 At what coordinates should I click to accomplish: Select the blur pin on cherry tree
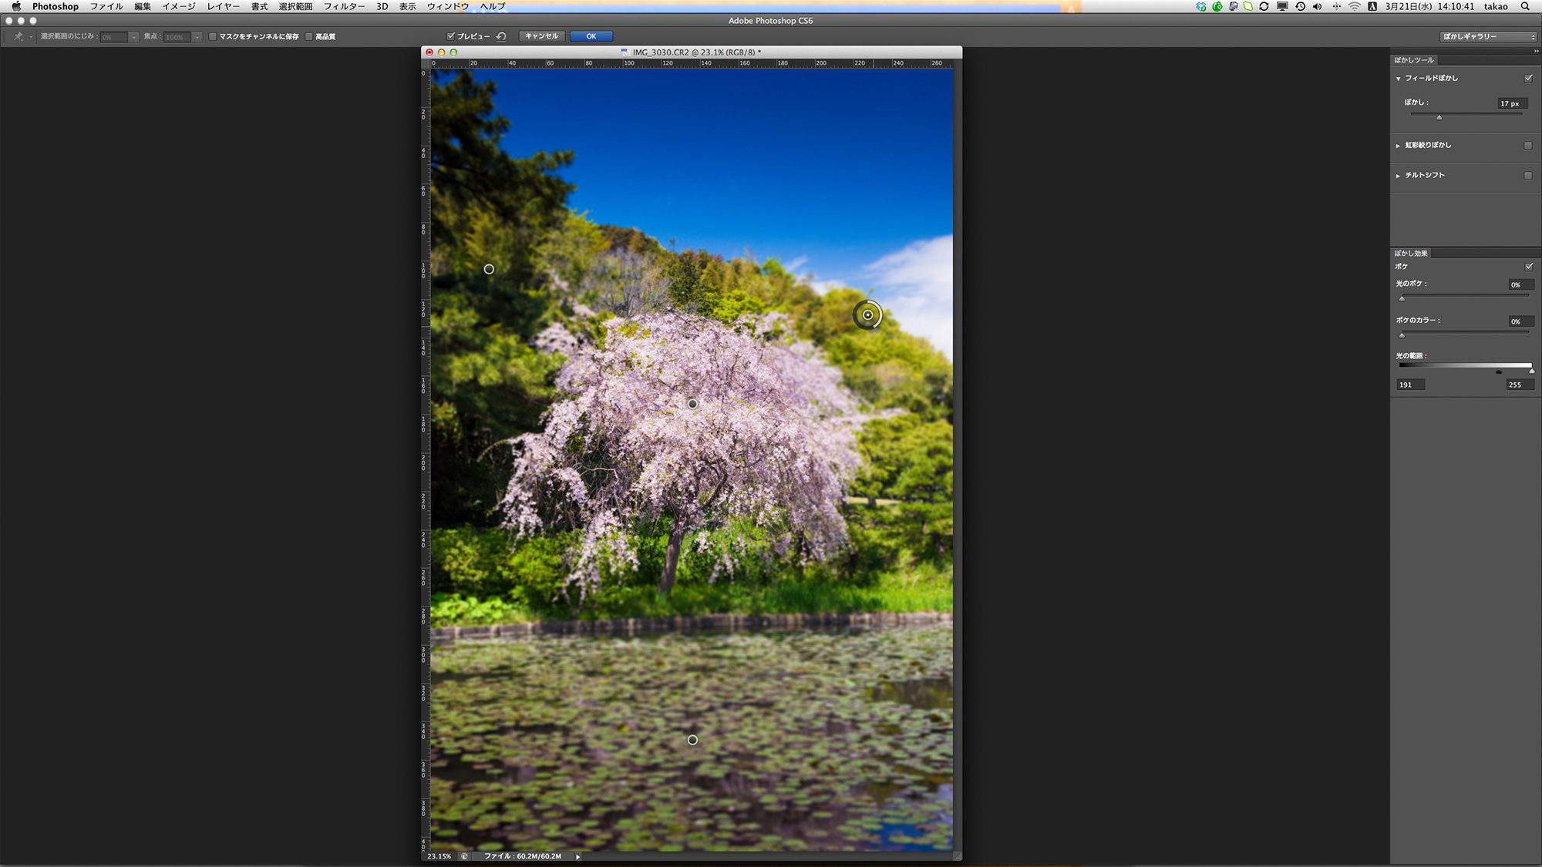(x=692, y=404)
